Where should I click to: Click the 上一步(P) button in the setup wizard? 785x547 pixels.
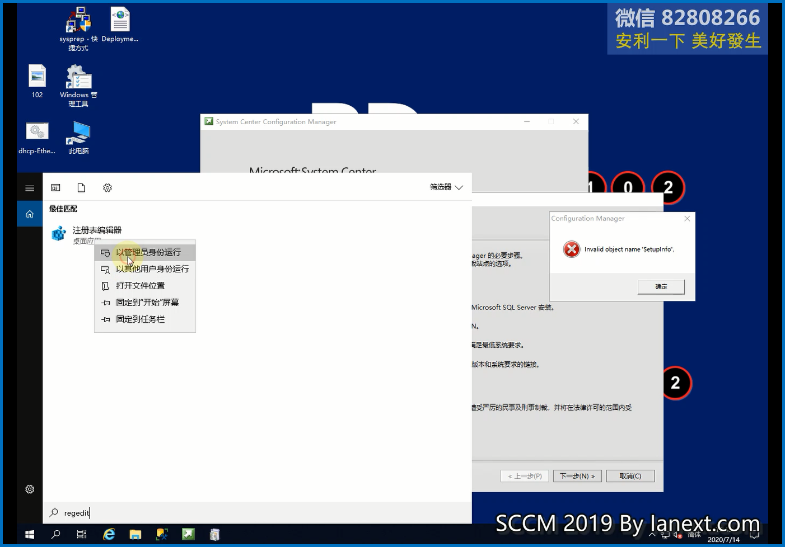pos(525,476)
